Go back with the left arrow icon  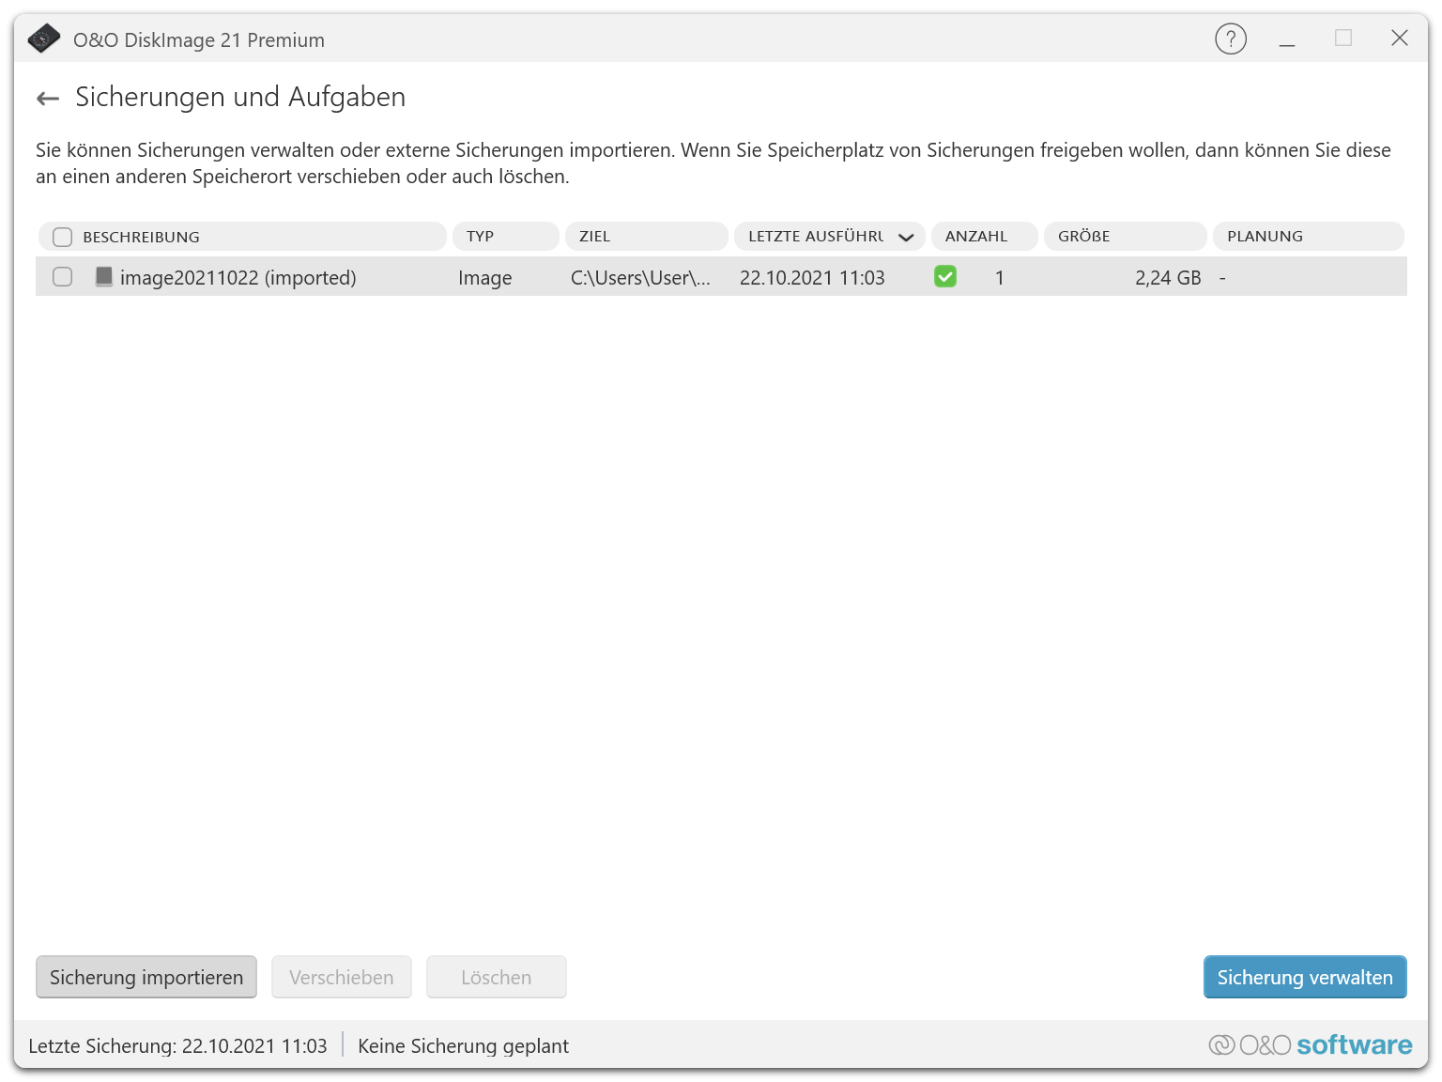click(48, 98)
